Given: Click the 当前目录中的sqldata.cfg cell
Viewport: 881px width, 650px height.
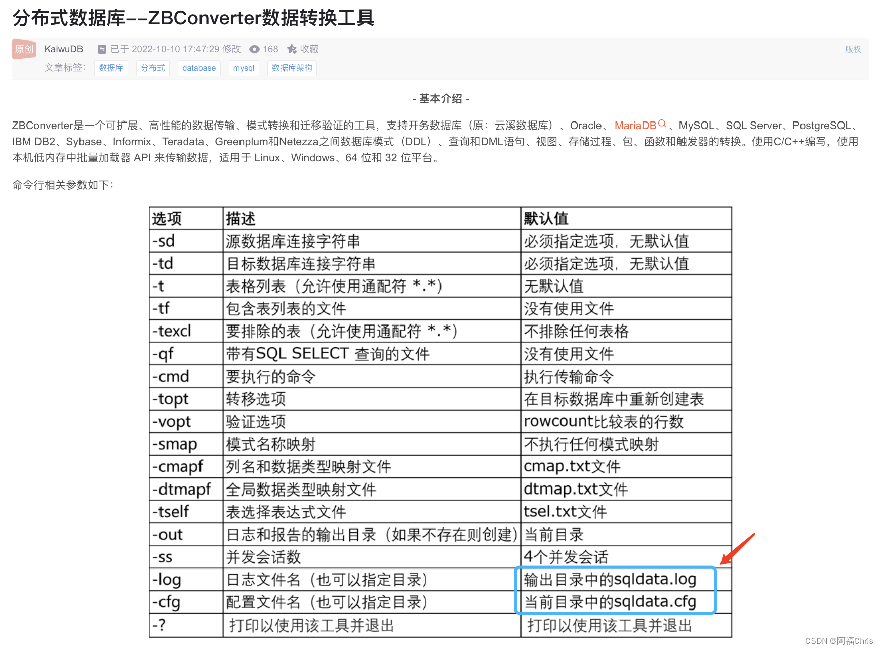Looking at the screenshot, I should pyautogui.click(x=626, y=602).
